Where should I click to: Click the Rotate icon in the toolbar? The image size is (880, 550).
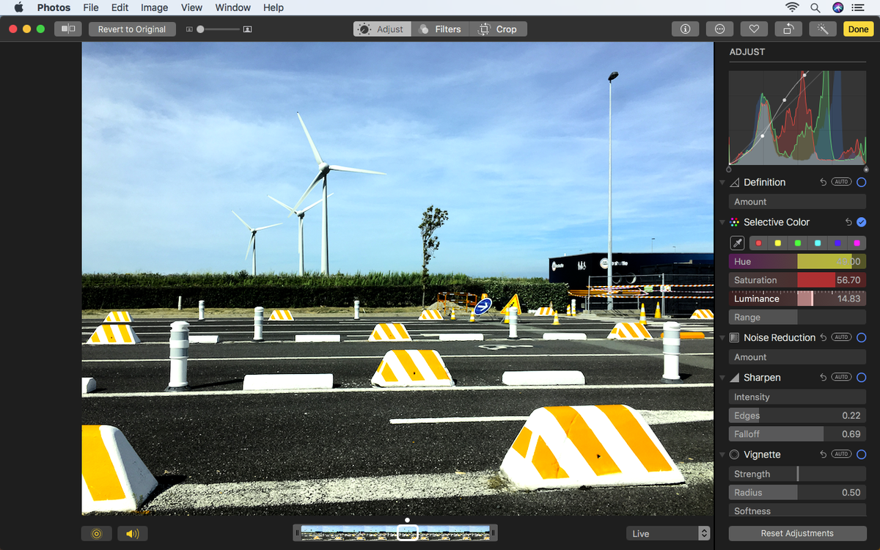(x=788, y=29)
